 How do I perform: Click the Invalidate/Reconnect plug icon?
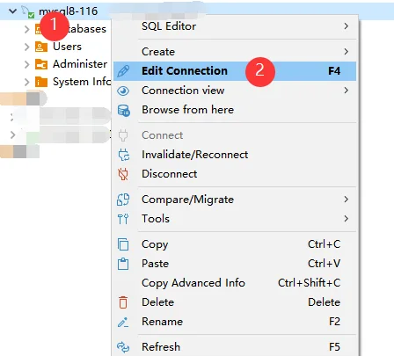tap(123, 155)
